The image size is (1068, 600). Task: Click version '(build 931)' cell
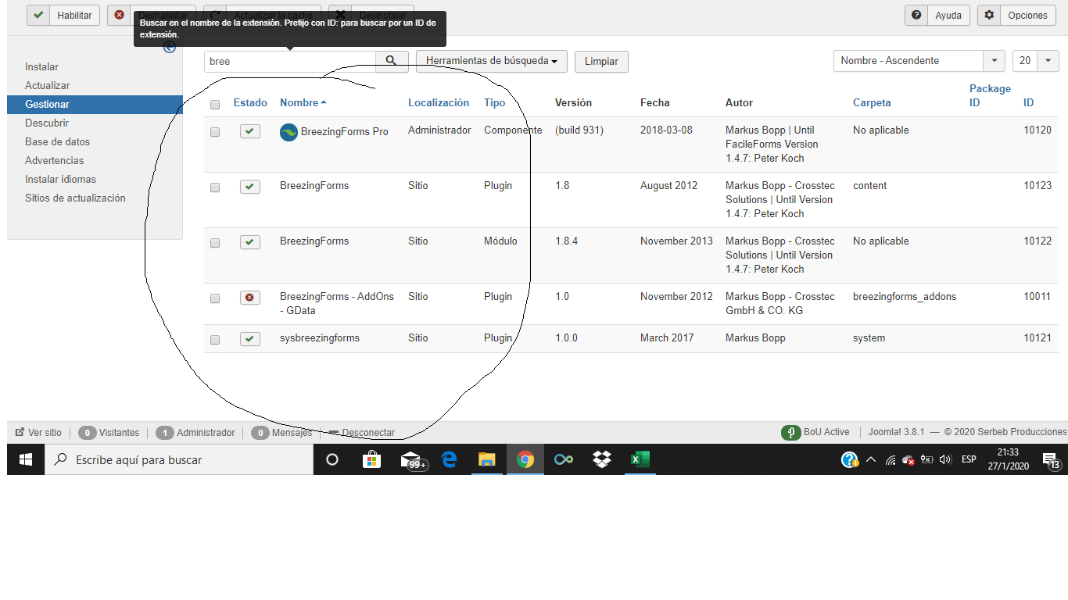tap(579, 130)
